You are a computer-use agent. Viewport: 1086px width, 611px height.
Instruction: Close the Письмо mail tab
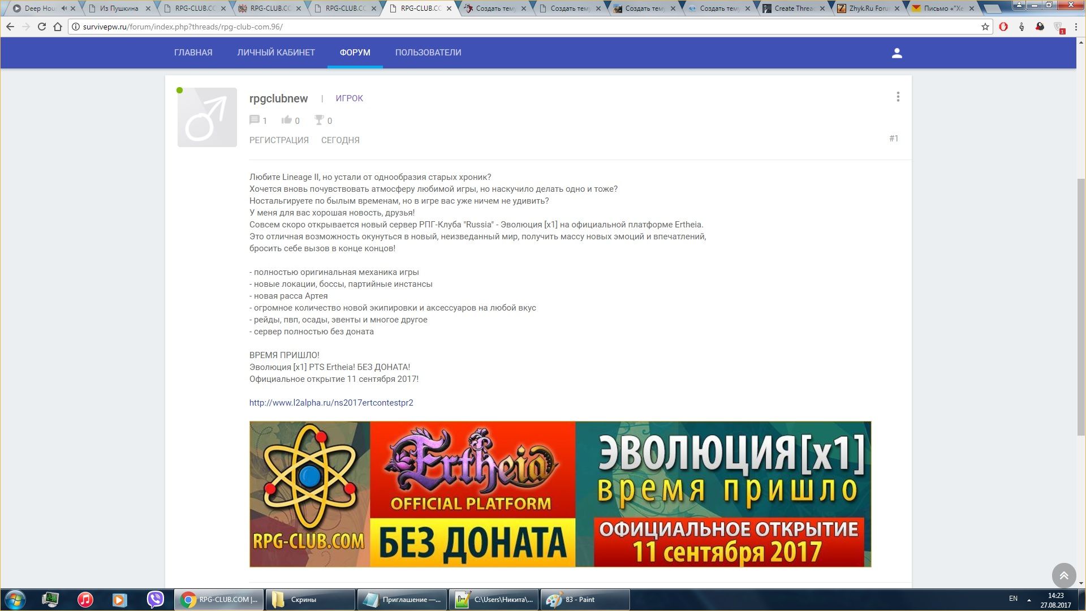(972, 8)
